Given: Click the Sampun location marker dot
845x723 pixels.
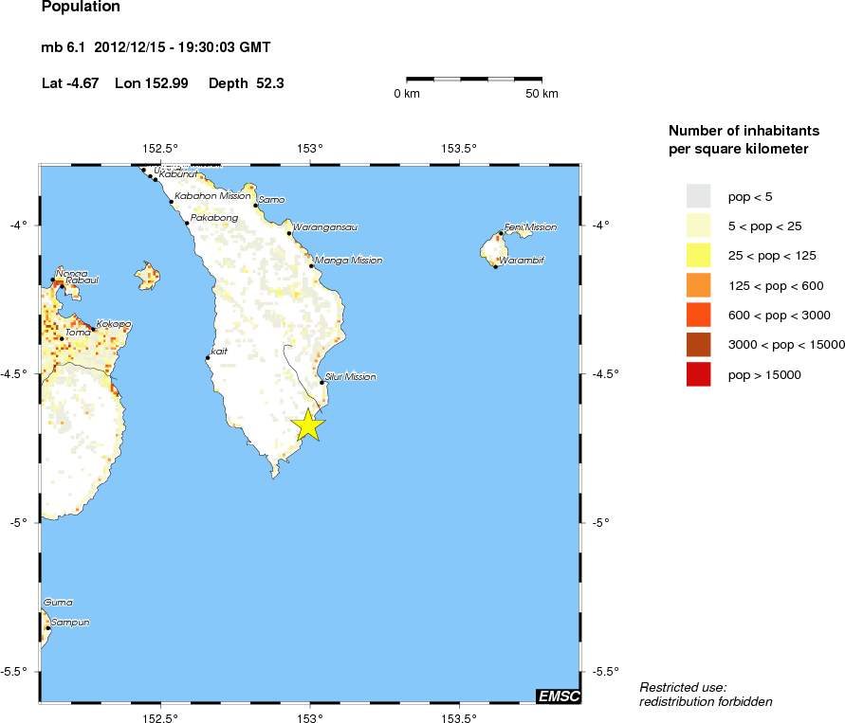Looking at the screenshot, I should coord(47,627).
